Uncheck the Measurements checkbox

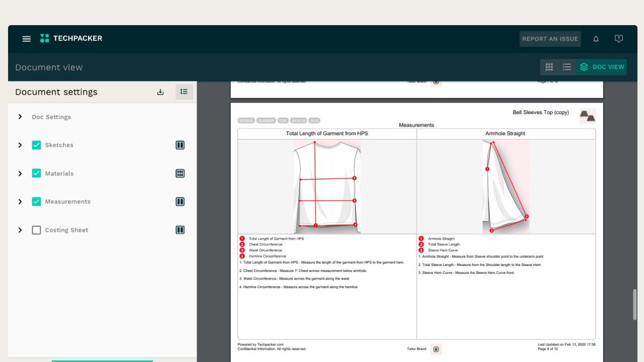[36, 202]
